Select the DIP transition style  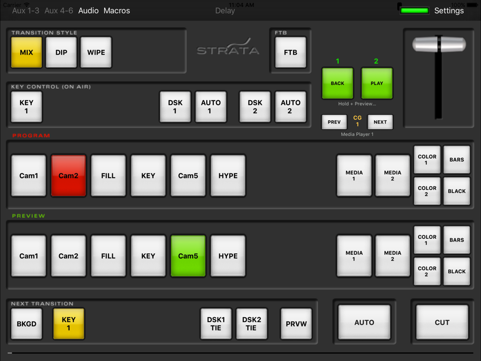point(61,52)
